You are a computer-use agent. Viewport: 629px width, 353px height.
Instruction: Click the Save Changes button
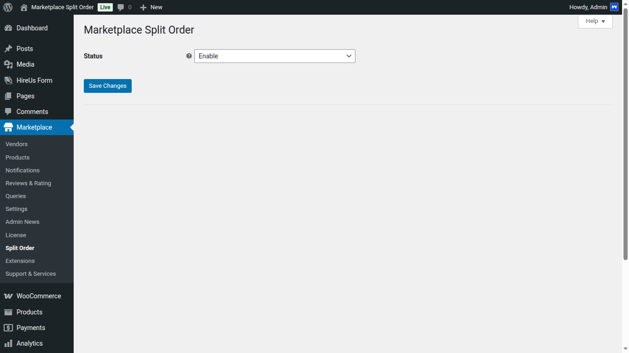107,86
